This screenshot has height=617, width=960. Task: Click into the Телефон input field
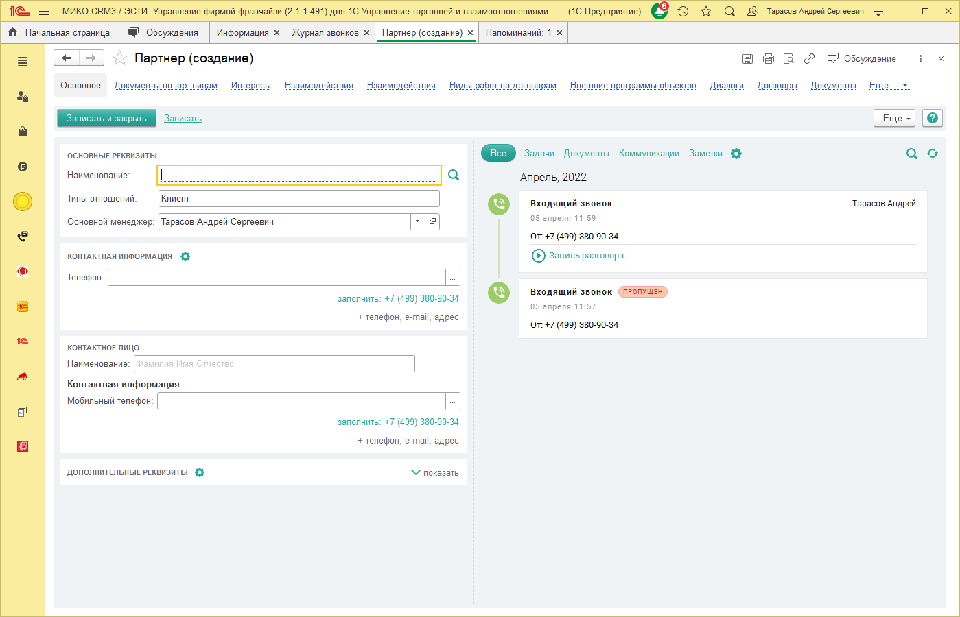point(277,278)
